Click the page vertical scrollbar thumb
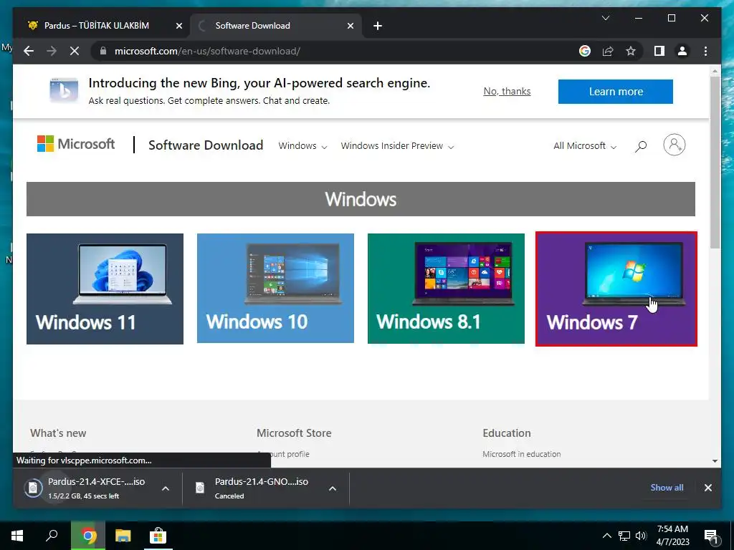 [715, 161]
